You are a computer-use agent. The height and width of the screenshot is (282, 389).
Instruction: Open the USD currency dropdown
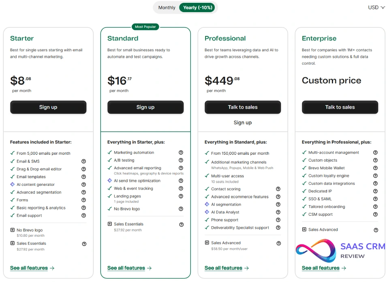coord(376,8)
